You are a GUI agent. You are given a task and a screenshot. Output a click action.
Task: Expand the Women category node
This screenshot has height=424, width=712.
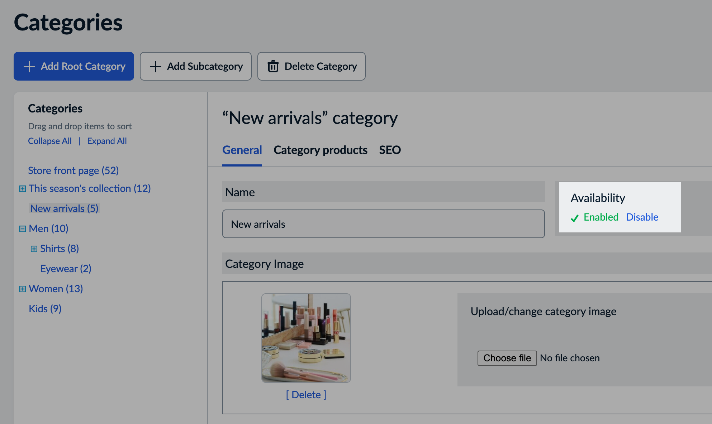[23, 288]
